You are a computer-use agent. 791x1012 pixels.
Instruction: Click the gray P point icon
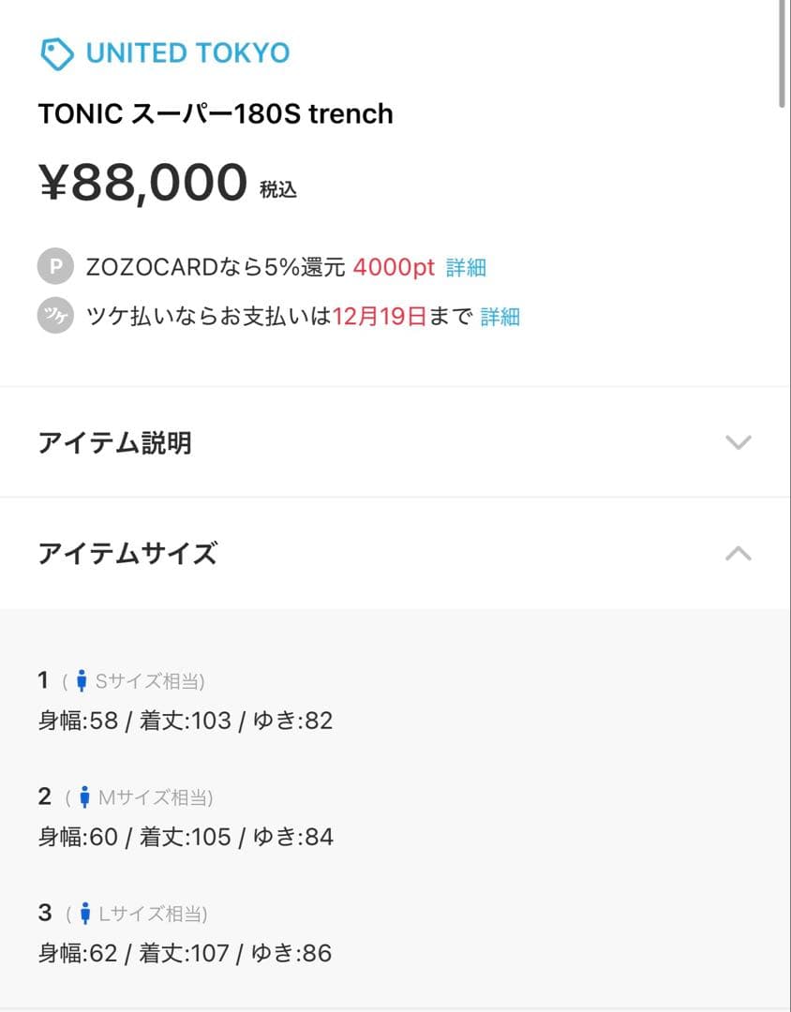55,267
